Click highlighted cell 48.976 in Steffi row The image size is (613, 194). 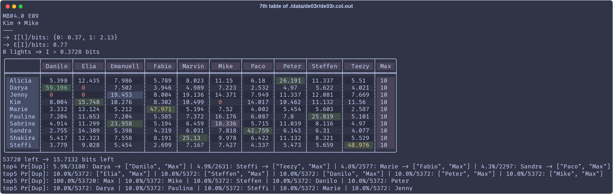[x=359, y=145]
